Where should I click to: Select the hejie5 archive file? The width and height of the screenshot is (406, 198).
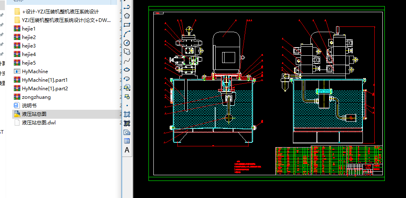coord(29,63)
